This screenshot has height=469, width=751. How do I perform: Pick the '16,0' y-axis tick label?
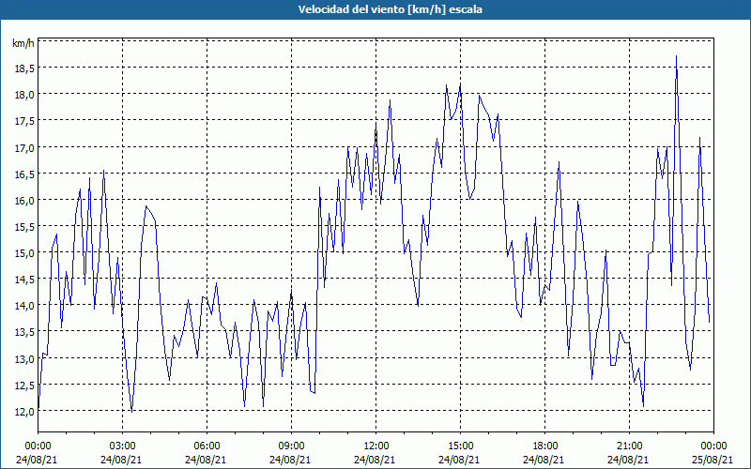tap(24, 201)
